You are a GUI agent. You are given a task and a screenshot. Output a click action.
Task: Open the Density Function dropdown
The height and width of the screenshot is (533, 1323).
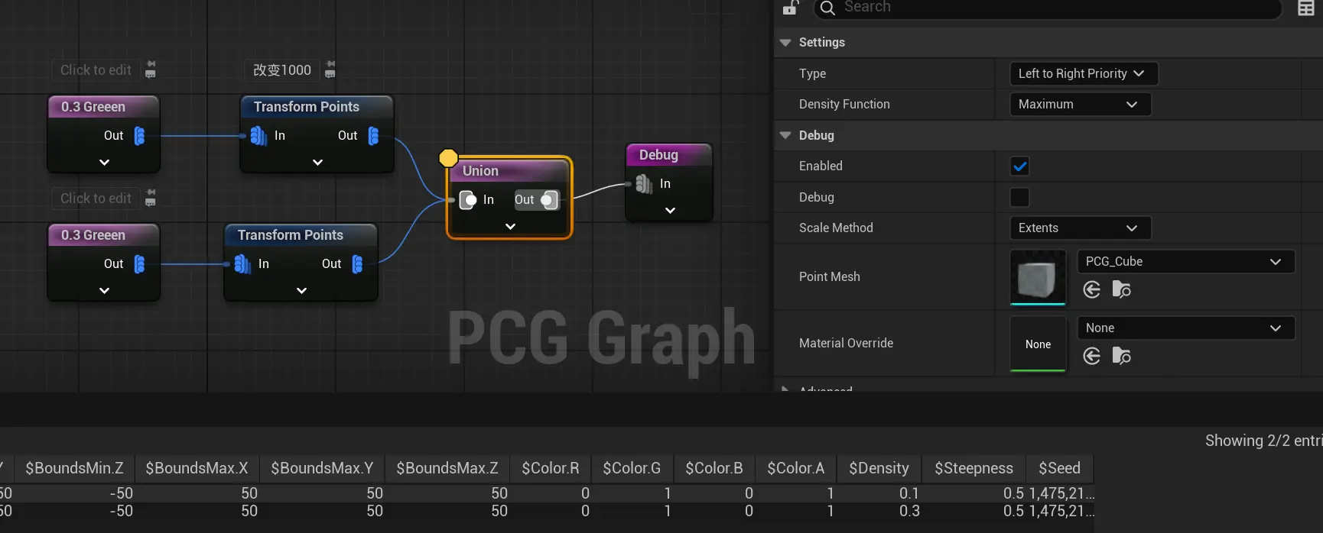click(x=1079, y=105)
